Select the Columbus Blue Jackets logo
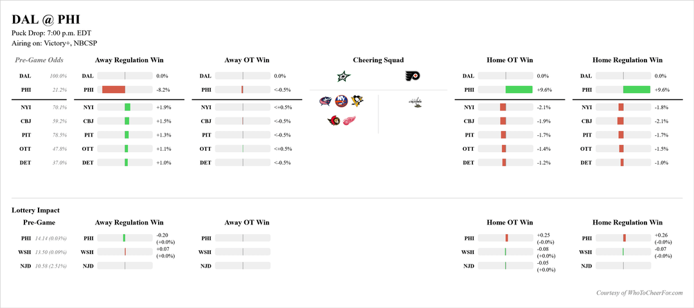The width and height of the screenshot is (694, 308). click(x=326, y=101)
